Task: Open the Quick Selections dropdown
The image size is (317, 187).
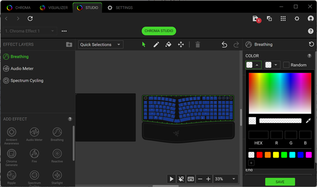Action: pyautogui.click(x=101, y=44)
